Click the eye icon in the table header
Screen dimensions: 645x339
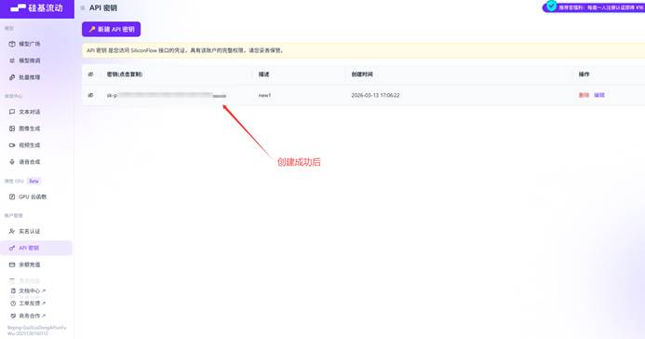click(x=90, y=75)
